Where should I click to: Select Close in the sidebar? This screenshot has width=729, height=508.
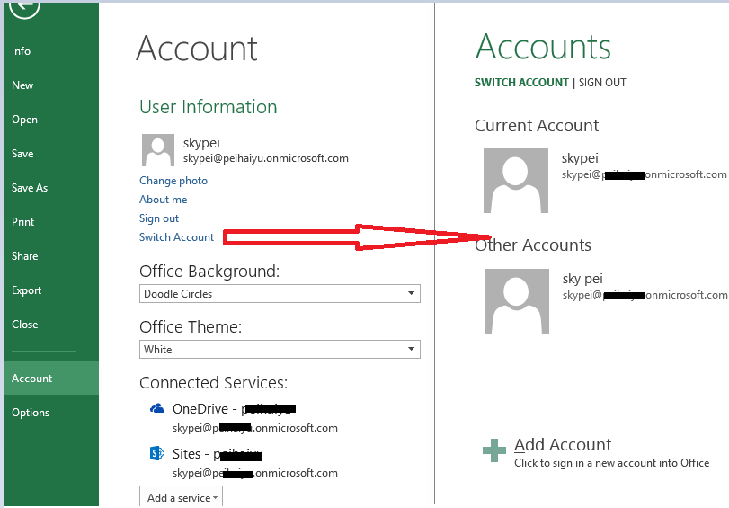(x=51, y=325)
